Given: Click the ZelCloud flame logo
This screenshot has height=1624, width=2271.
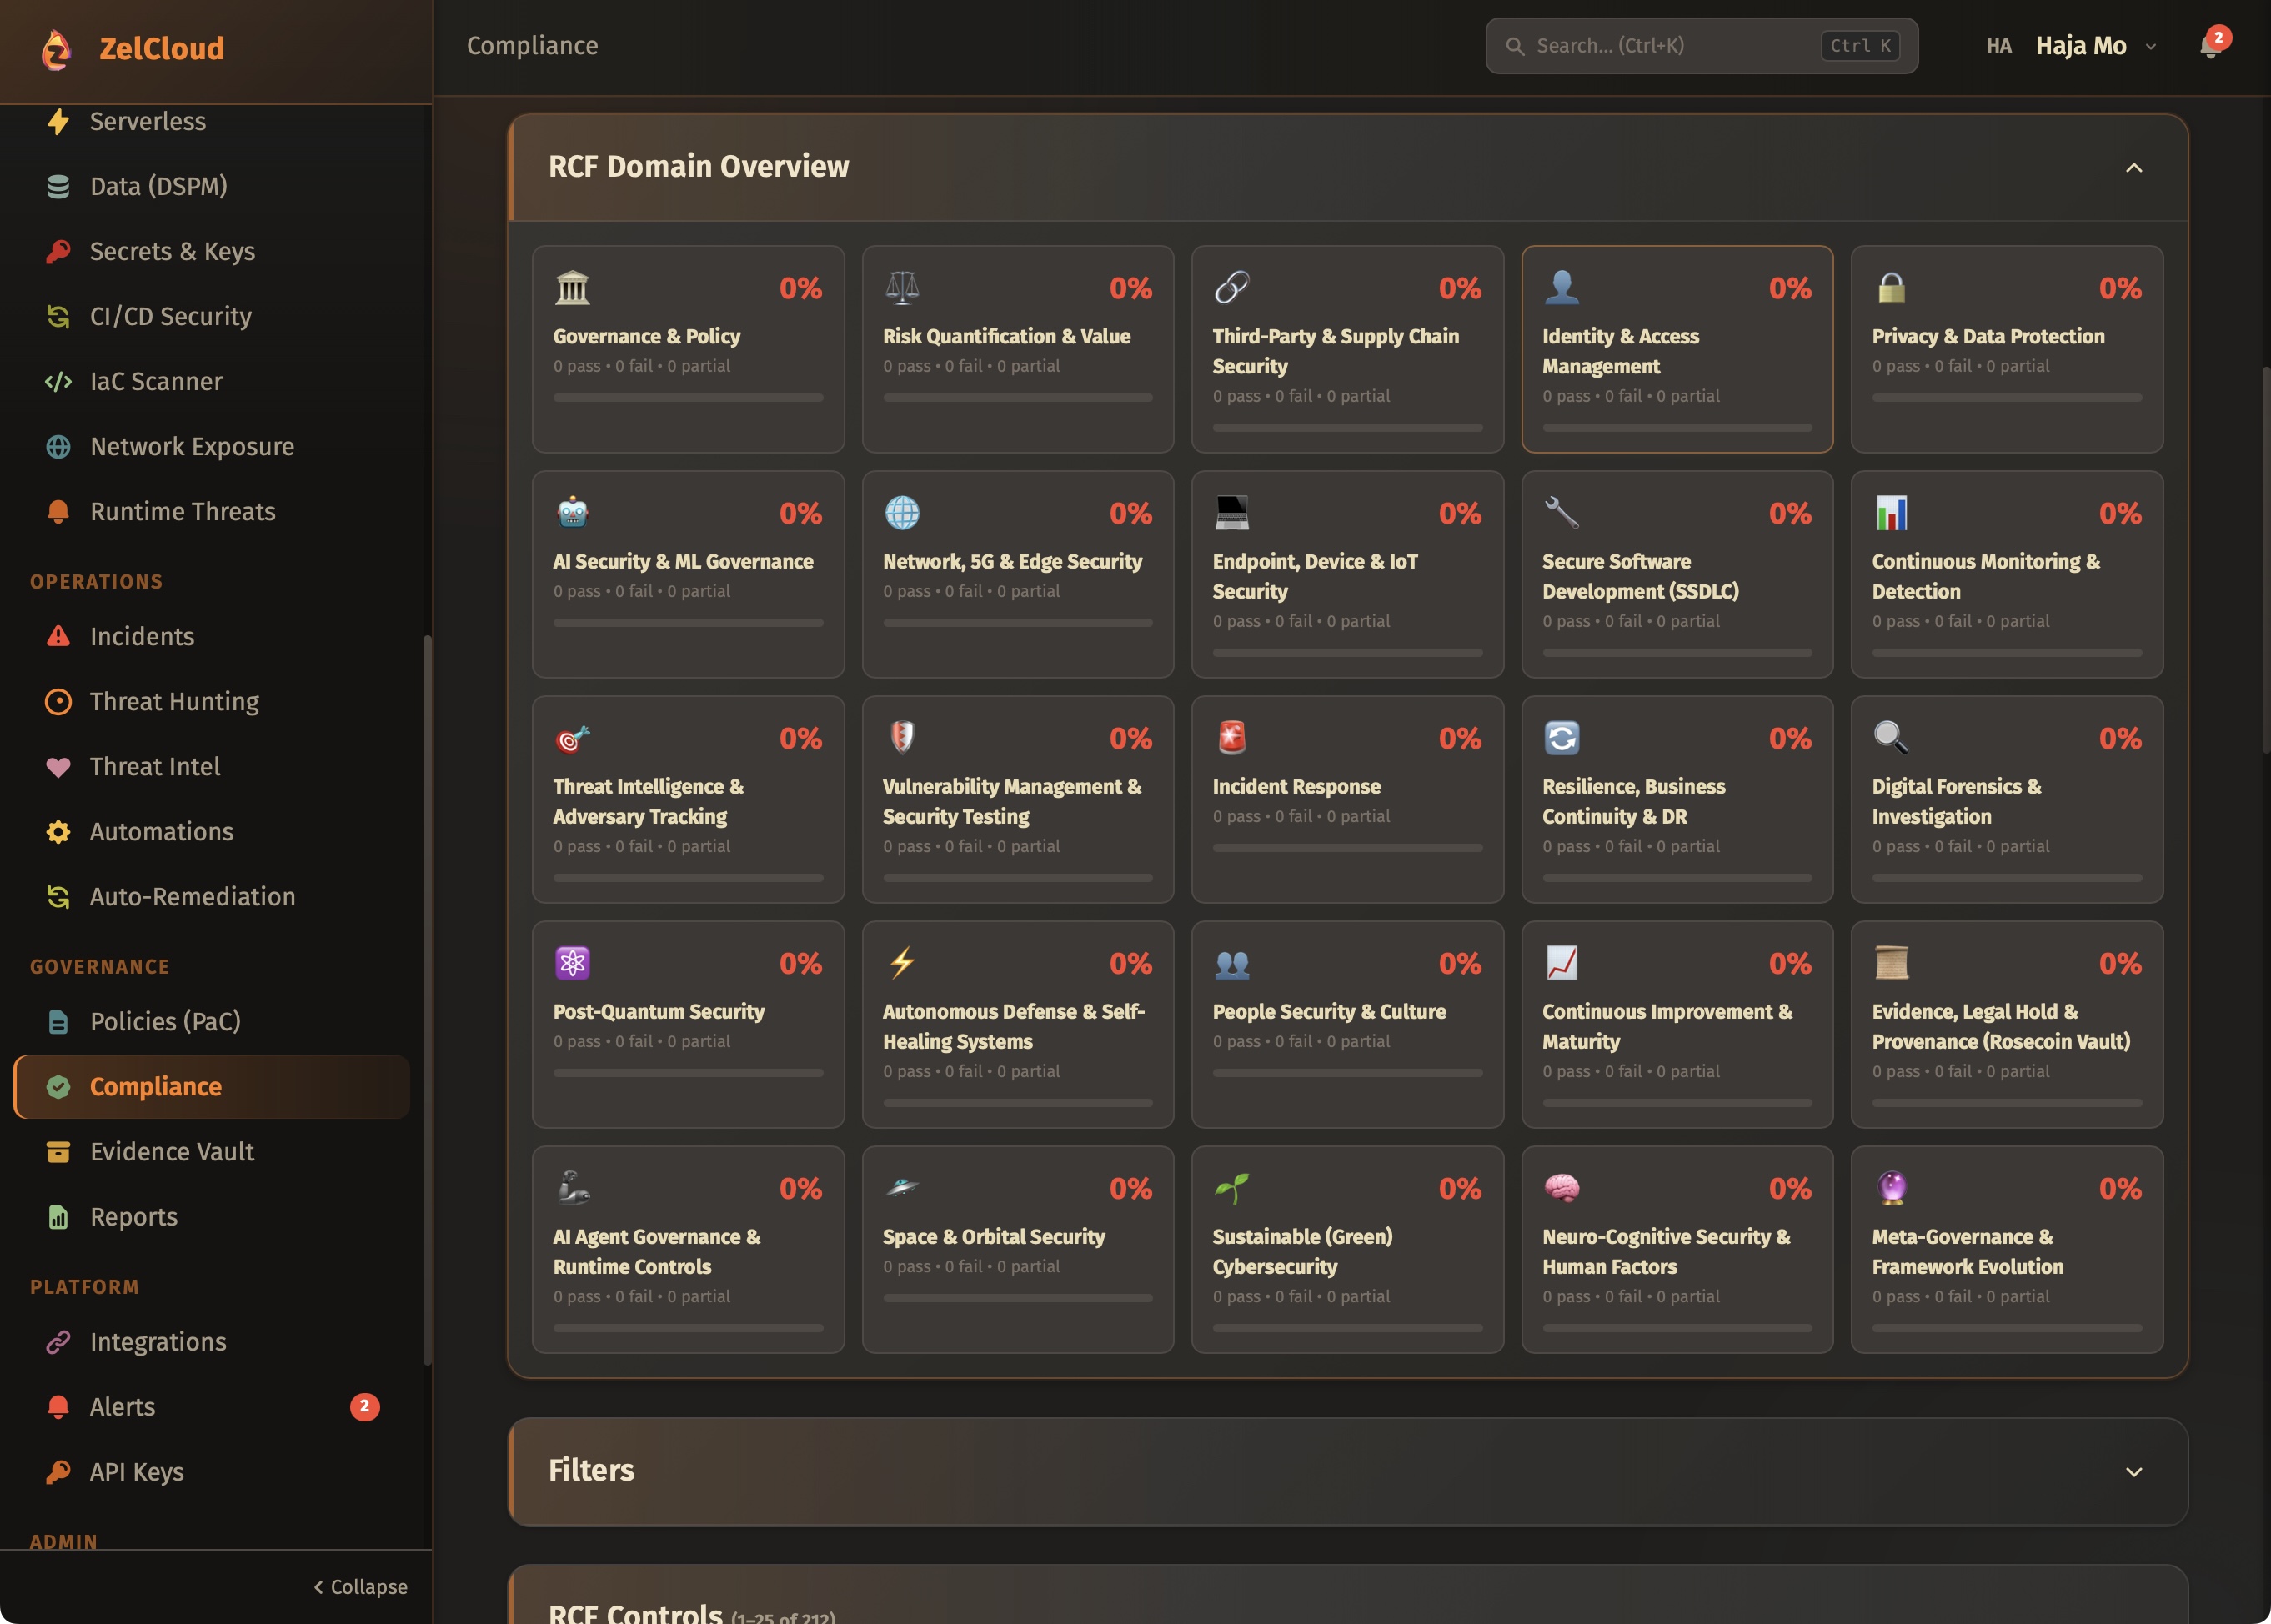Looking at the screenshot, I should [x=57, y=48].
